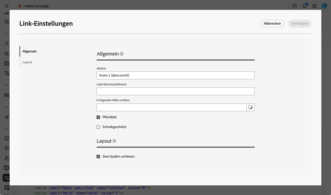The width and height of the screenshot is (331, 195).
Task: Toggle the Zwei Spalten umfassen checkbox
Action: pos(98,156)
